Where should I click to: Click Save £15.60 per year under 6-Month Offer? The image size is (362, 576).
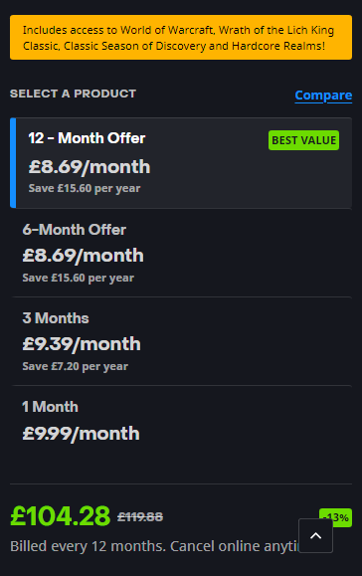tap(79, 278)
